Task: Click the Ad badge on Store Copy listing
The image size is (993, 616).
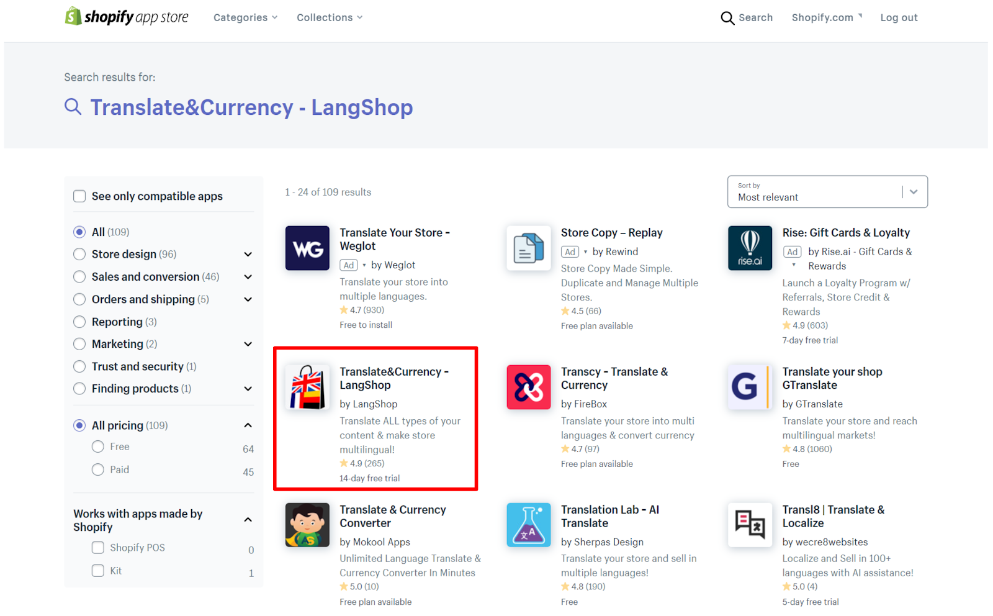Action: [570, 251]
